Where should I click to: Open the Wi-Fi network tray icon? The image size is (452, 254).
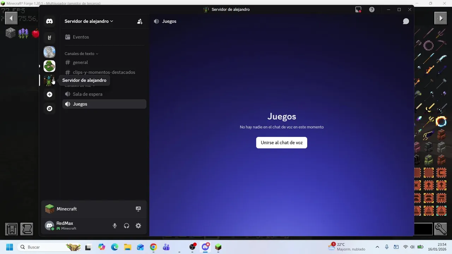click(405, 247)
